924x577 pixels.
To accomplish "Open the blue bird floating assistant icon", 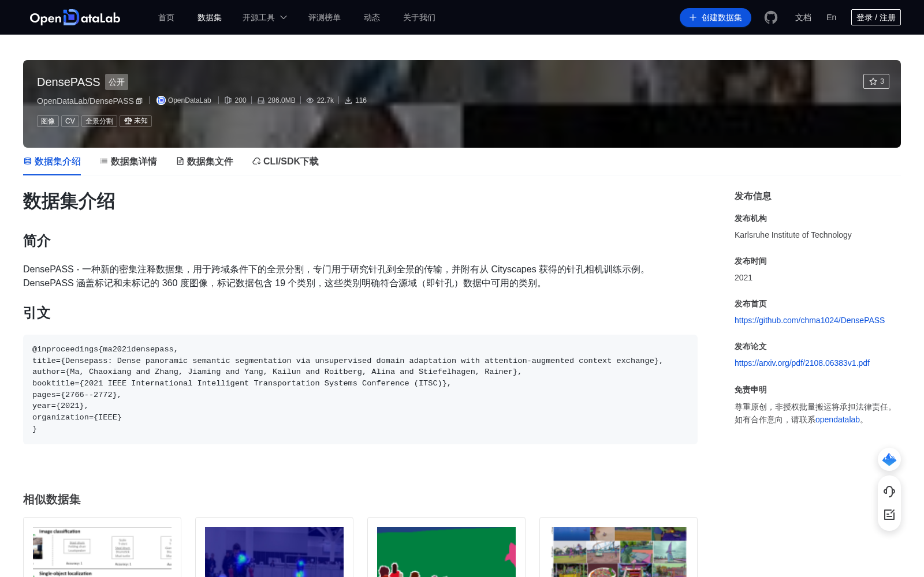I will point(889,459).
